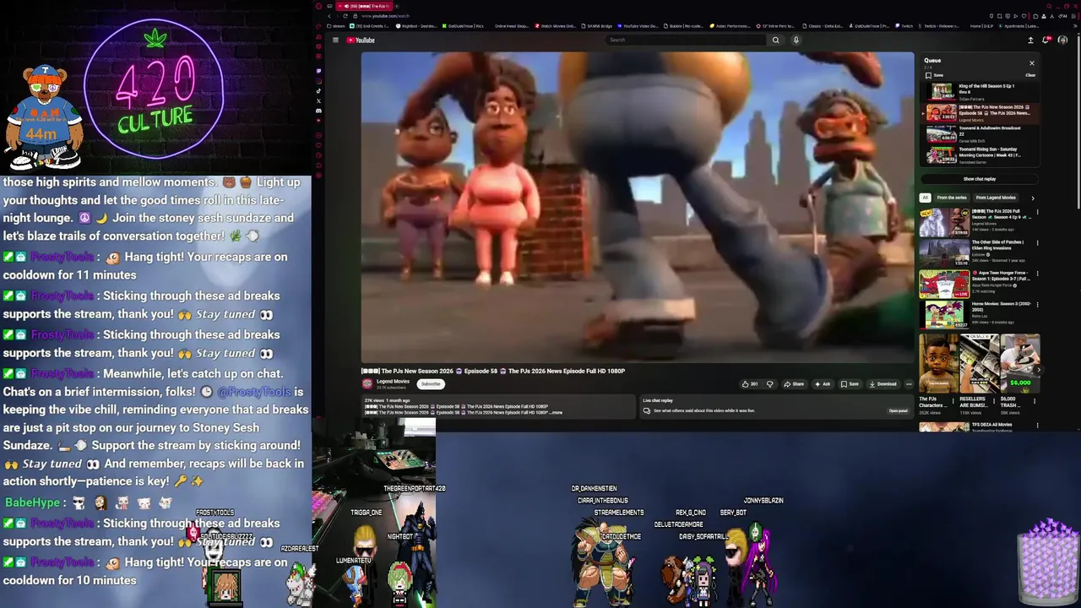
Task: Click the video player area
Action: pos(638,208)
